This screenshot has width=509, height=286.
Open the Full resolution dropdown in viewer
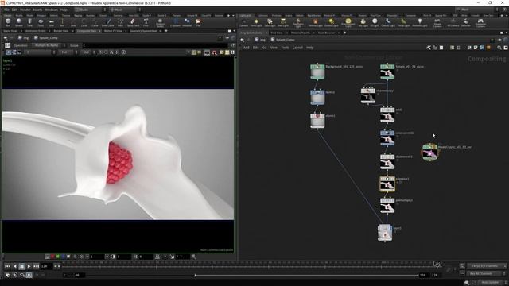[68, 52]
